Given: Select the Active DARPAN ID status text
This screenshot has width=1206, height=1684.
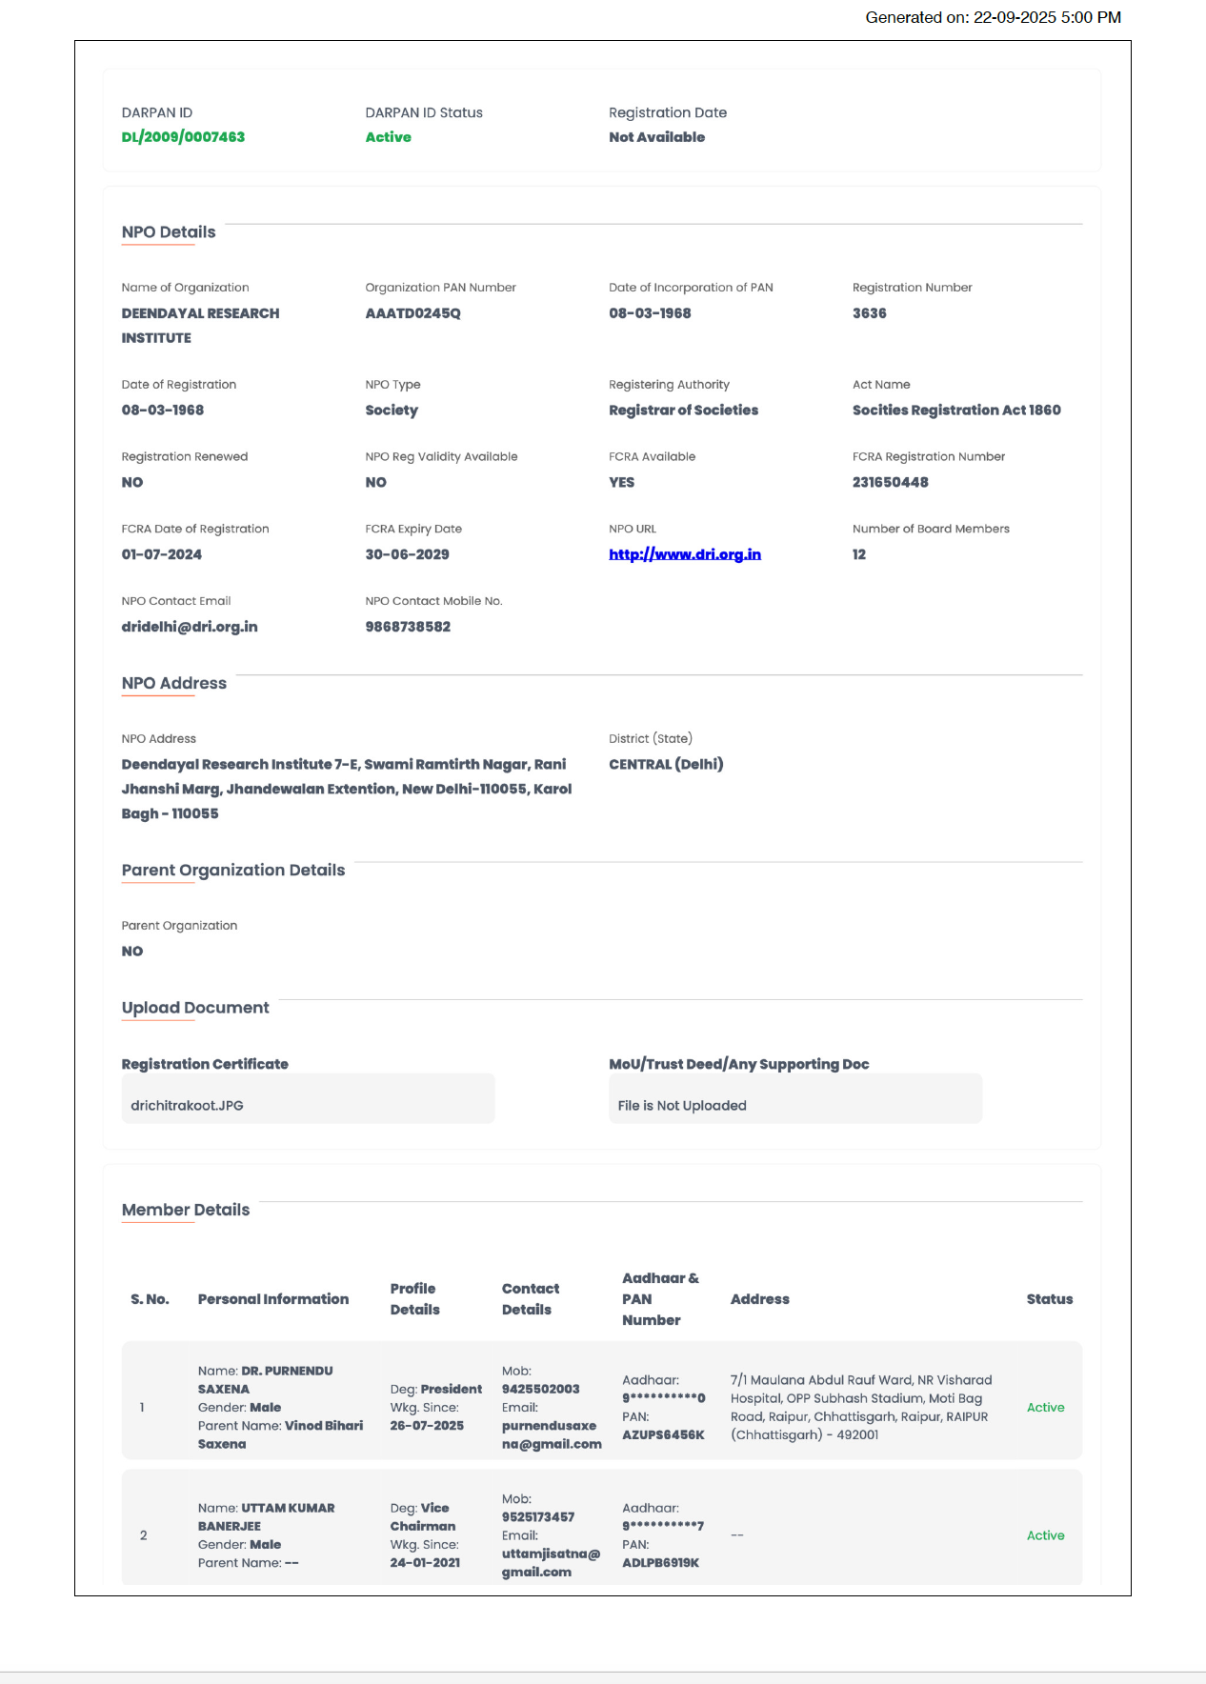Looking at the screenshot, I should click(x=389, y=137).
